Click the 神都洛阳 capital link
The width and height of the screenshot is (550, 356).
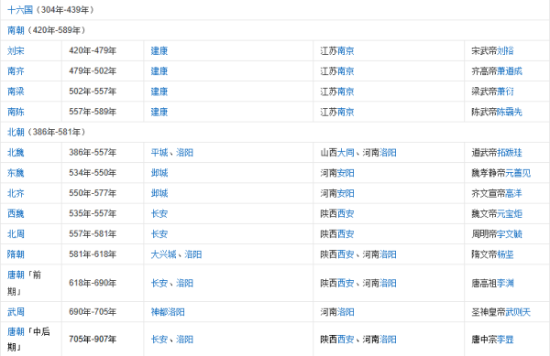pyautogui.click(x=168, y=311)
